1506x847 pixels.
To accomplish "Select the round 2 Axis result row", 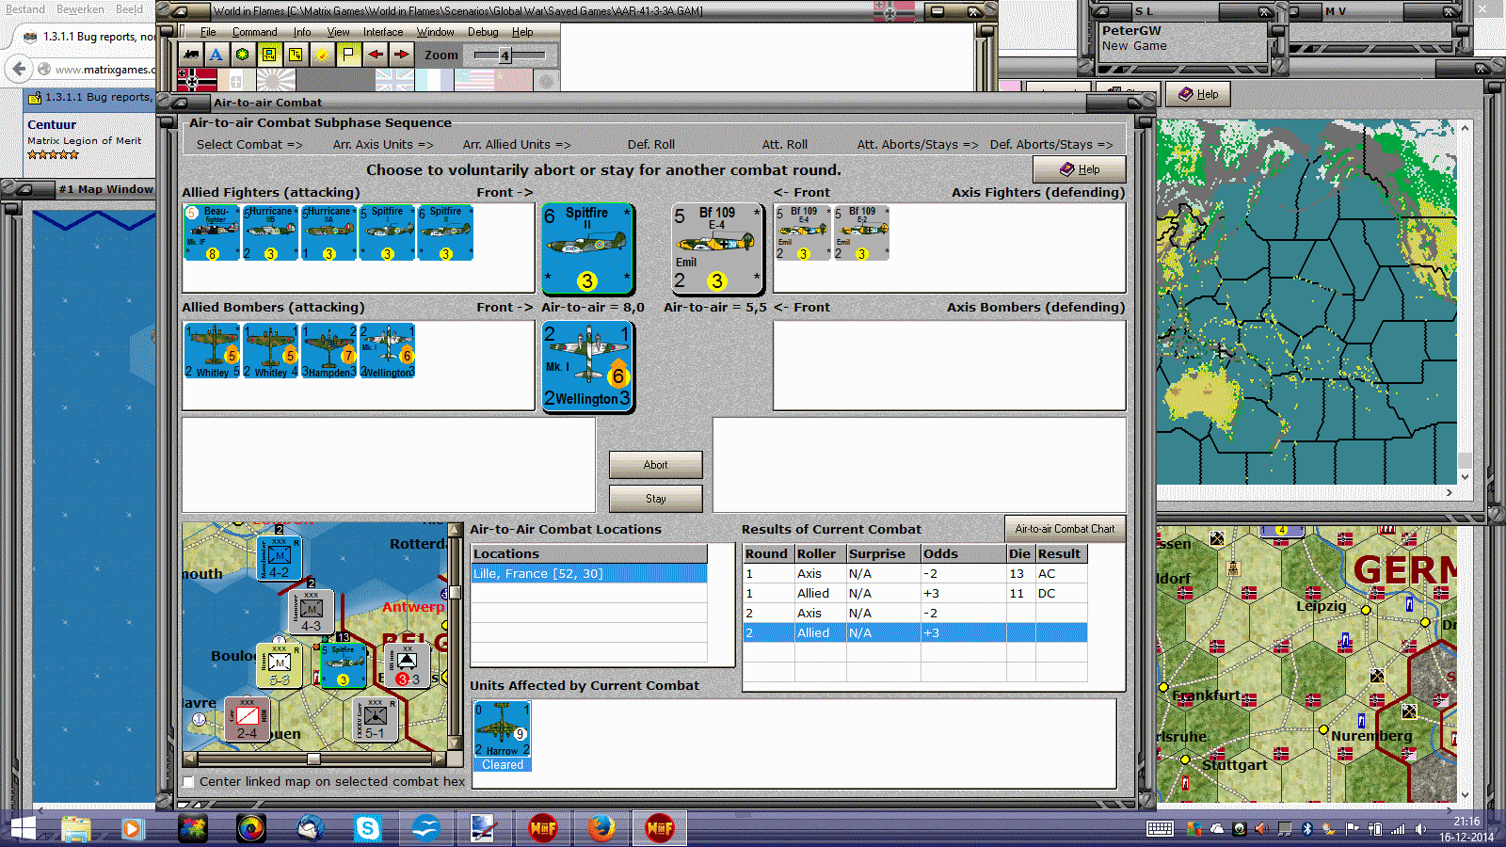I will (x=915, y=613).
